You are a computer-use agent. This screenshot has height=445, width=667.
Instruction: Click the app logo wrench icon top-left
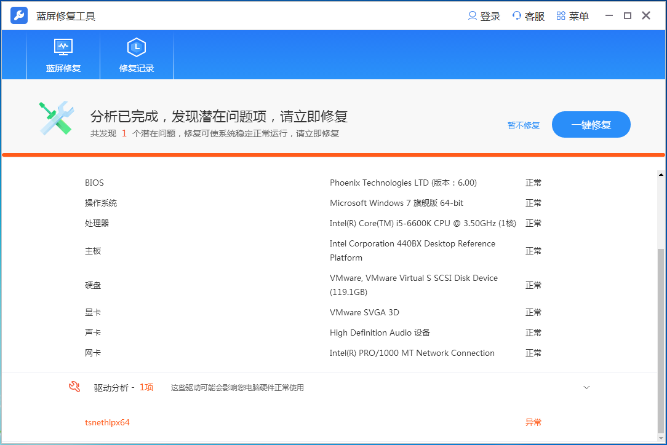18,15
